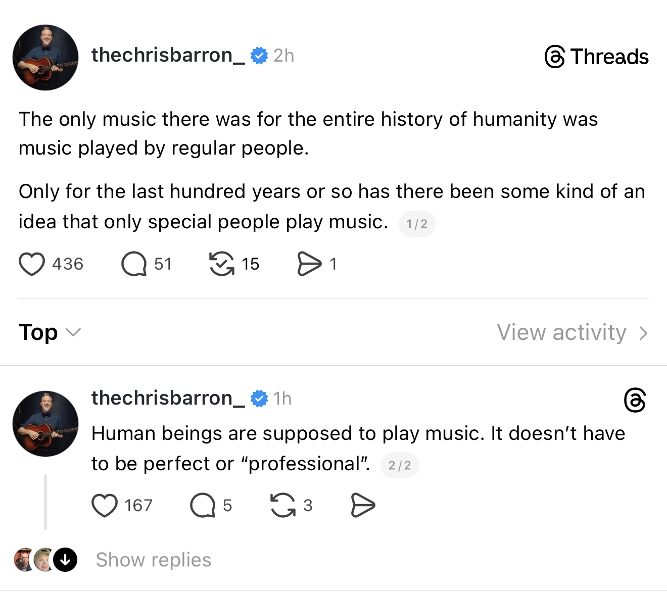Open comments on the 2/2 reply
This screenshot has width=667, height=592.
click(203, 505)
